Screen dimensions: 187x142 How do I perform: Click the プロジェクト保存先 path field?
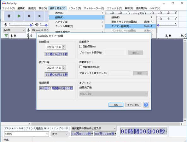115,53
